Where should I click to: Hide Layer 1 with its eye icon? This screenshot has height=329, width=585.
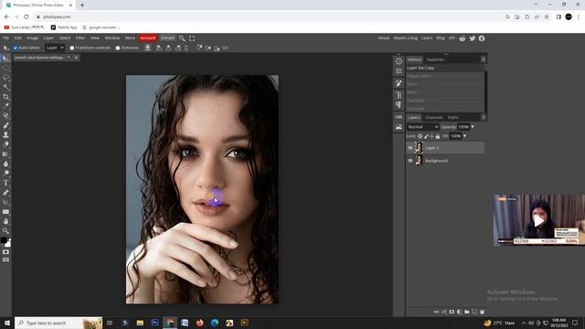[x=410, y=148]
